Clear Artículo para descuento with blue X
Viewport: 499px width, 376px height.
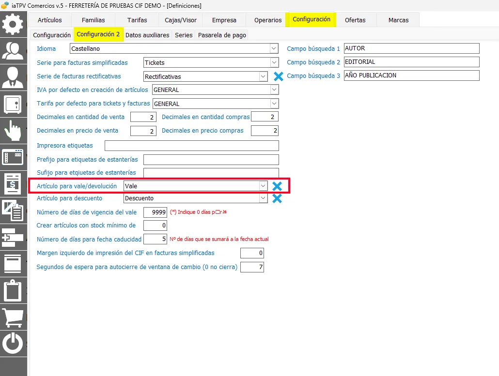277,198
